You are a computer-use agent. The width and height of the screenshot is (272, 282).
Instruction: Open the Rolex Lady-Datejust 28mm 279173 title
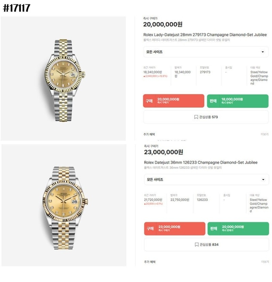[x=205, y=35]
